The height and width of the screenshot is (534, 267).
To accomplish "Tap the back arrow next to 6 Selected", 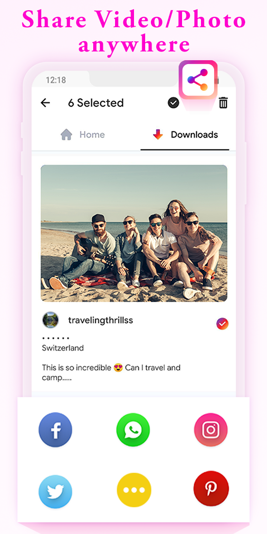I will click(45, 103).
